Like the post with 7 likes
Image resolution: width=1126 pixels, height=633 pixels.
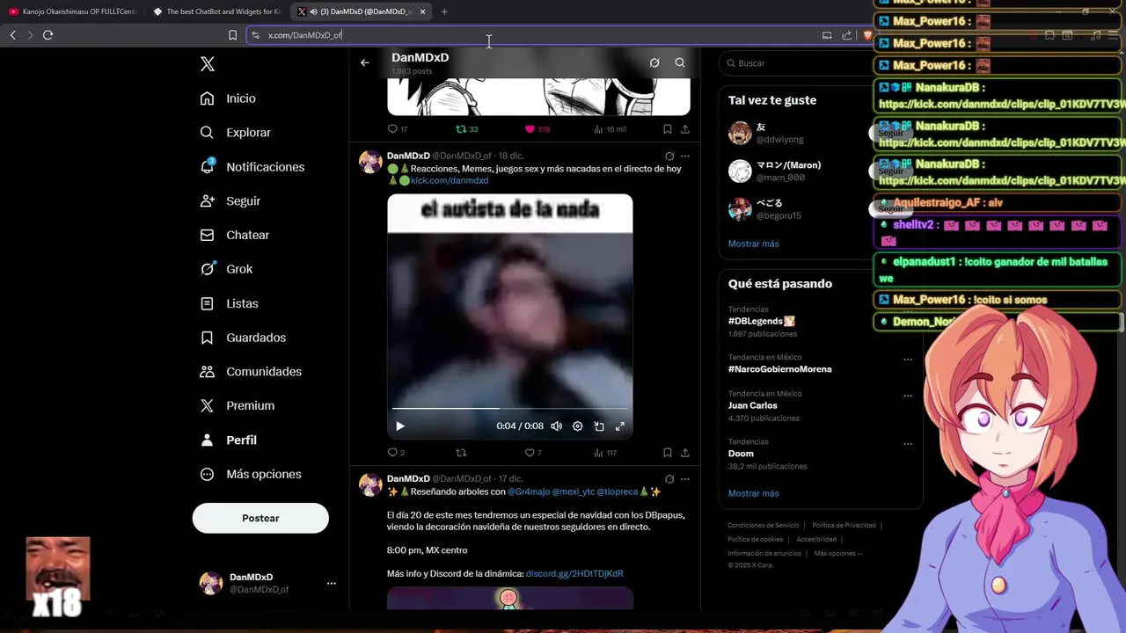point(530,453)
